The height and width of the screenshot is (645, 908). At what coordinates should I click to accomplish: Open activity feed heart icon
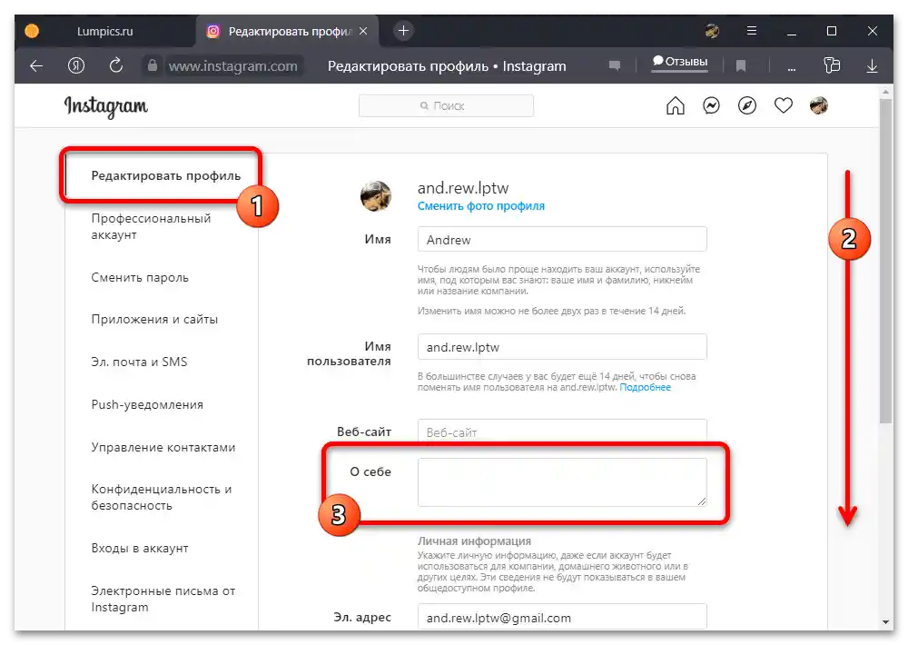784,105
